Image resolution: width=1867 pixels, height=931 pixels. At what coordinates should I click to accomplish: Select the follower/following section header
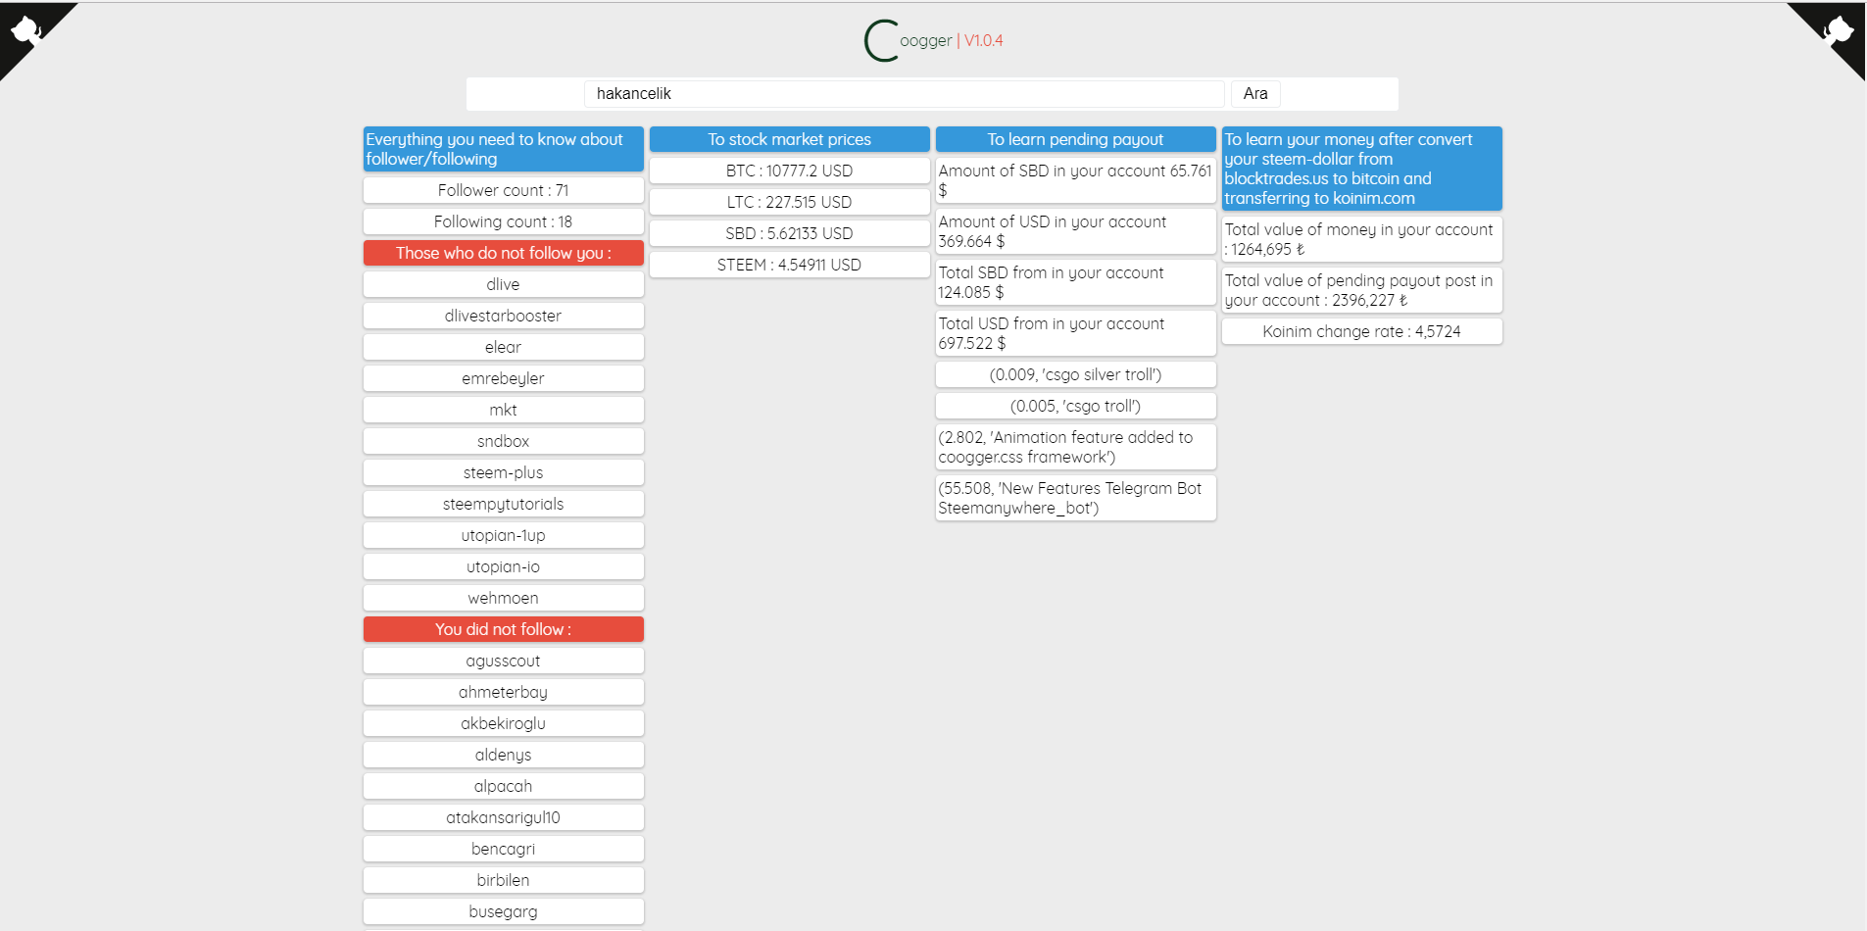point(504,149)
